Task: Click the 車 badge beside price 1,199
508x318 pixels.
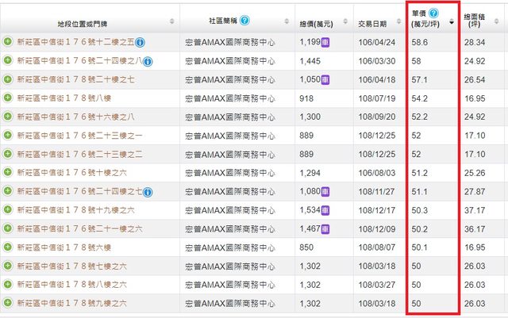Action: pos(326,41)
